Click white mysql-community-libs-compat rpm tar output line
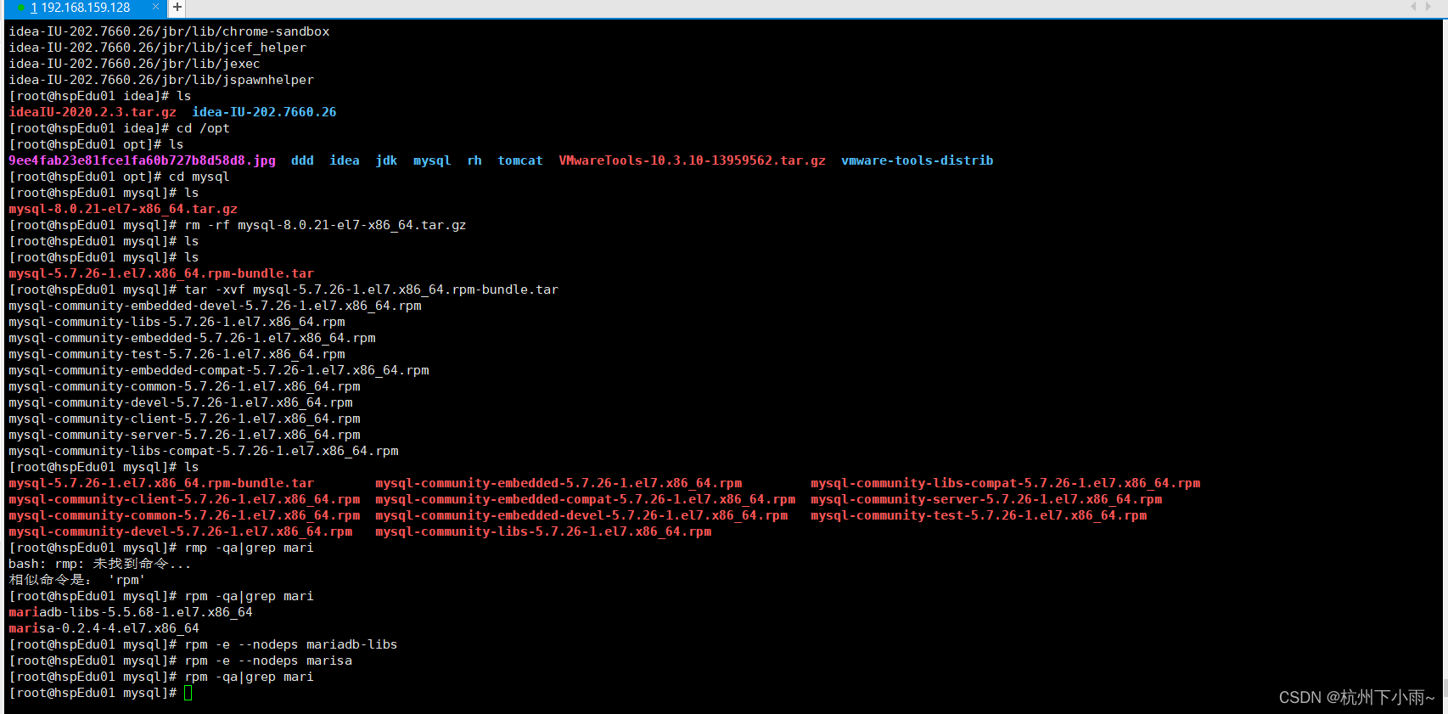Viewport: 1448px width, 714px height. pos(204,451)
